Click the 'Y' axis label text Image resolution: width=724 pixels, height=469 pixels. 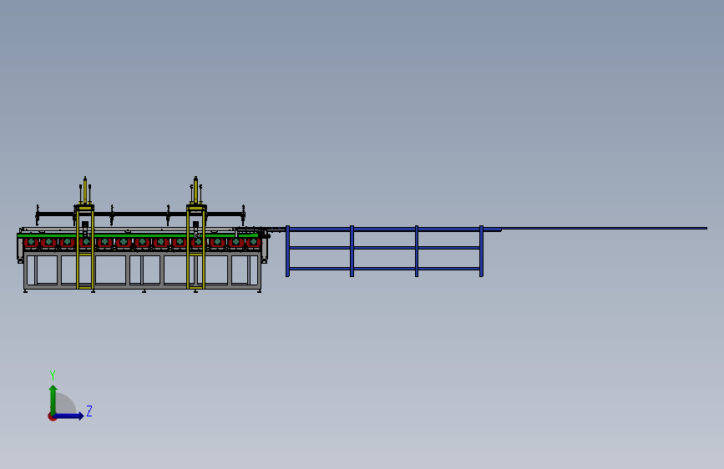(53, 375)
